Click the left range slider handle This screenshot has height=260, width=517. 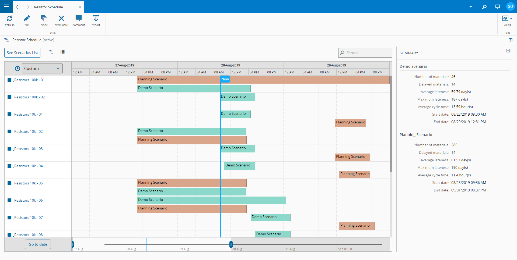72,244
